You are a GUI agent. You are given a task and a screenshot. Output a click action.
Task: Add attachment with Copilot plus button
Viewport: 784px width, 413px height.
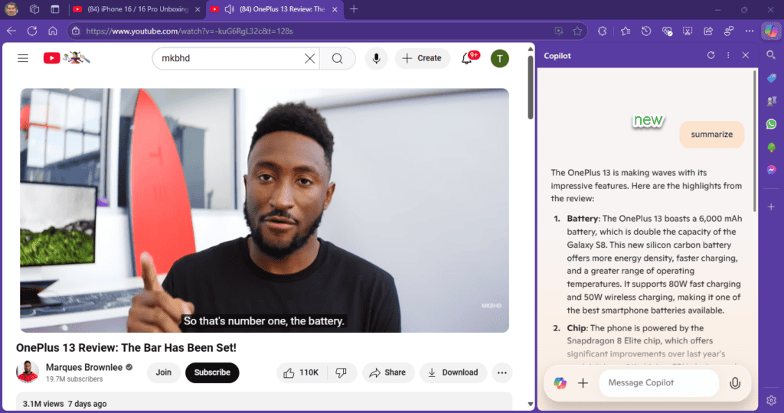pyautogui.click(x=583, y=383)
